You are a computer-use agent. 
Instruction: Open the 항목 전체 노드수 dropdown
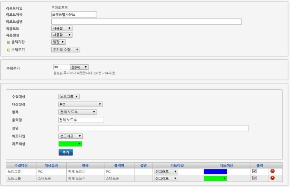click(78, 112)
